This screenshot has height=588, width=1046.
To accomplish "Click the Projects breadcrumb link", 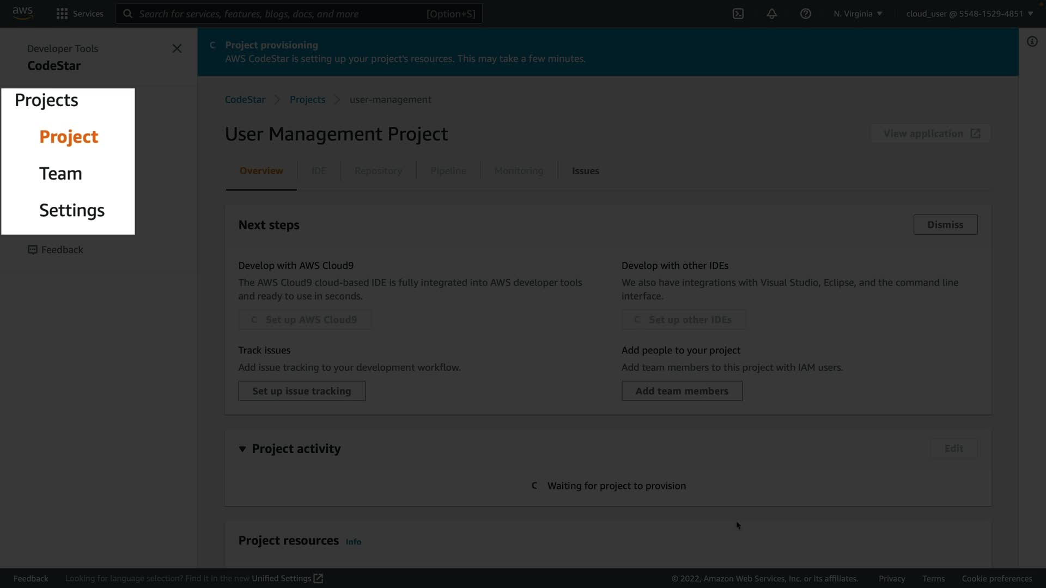I will point(307,100).
